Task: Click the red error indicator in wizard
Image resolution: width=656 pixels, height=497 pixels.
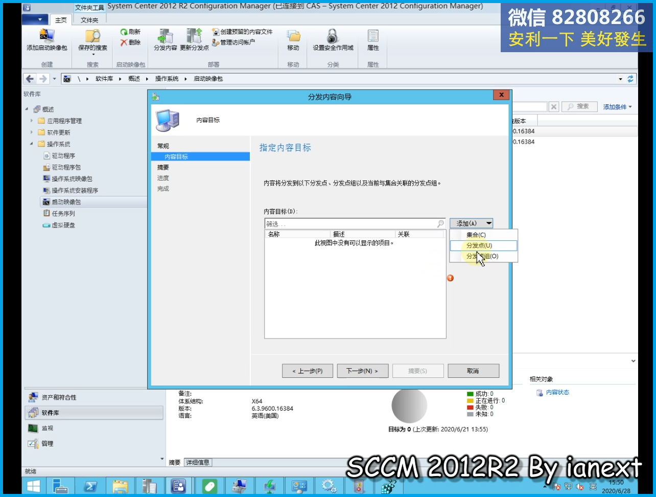Action: pos(450,278)
